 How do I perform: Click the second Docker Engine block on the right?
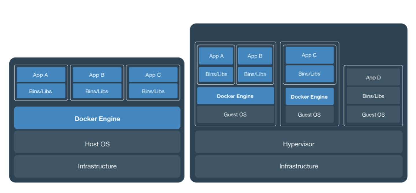point(309,96)
